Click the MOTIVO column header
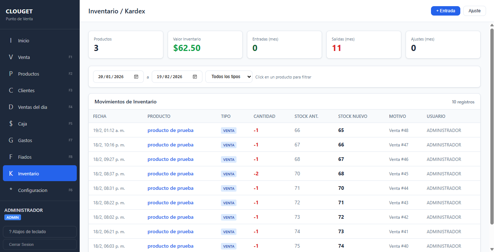Viewport: 494px width, 252px height. click(x=397, y=116)
